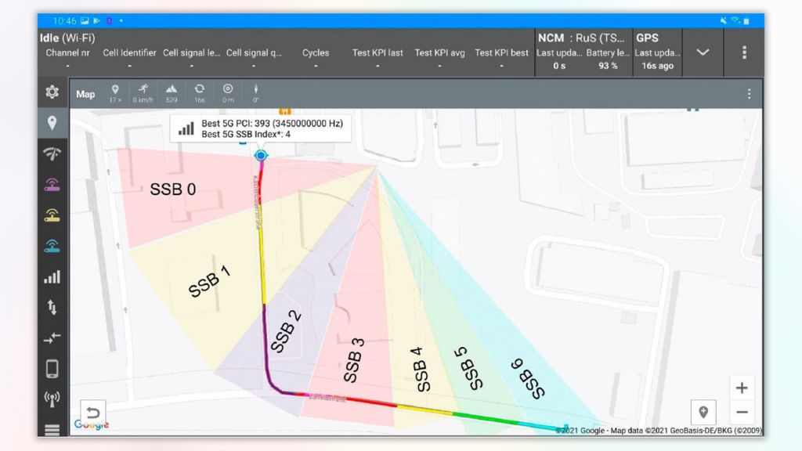Click the Best 5G PCI 393 info popup
The height and width of the screenshot is (451, 802).
[261, 128]
